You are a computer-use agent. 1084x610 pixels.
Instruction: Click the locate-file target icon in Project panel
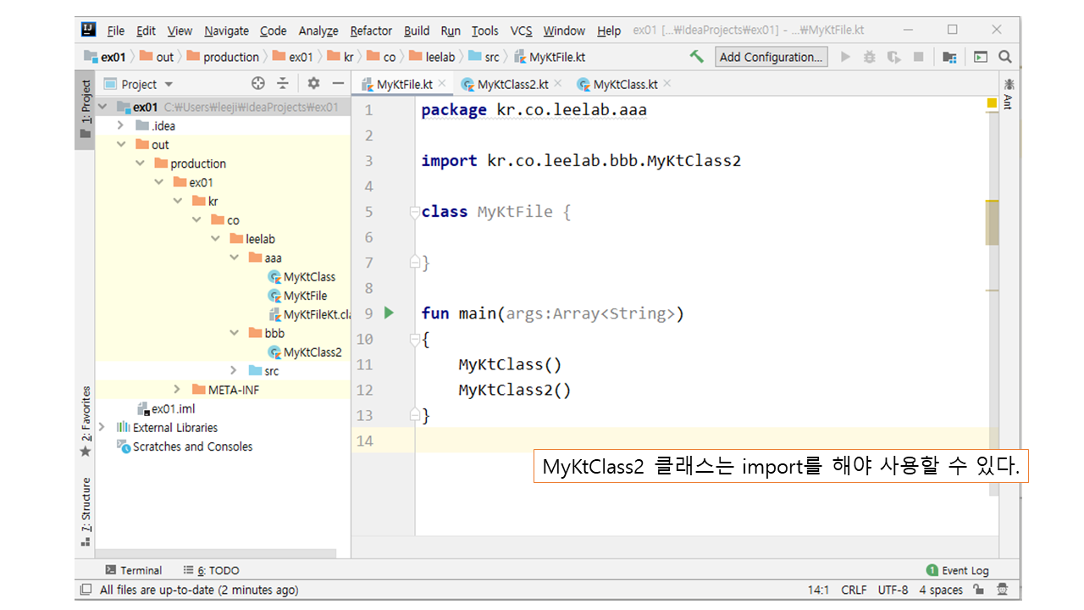(258, 83)
